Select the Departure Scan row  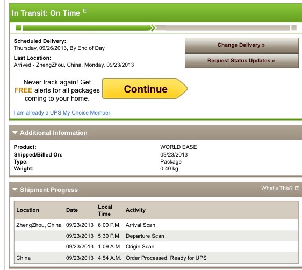[156, 236]
